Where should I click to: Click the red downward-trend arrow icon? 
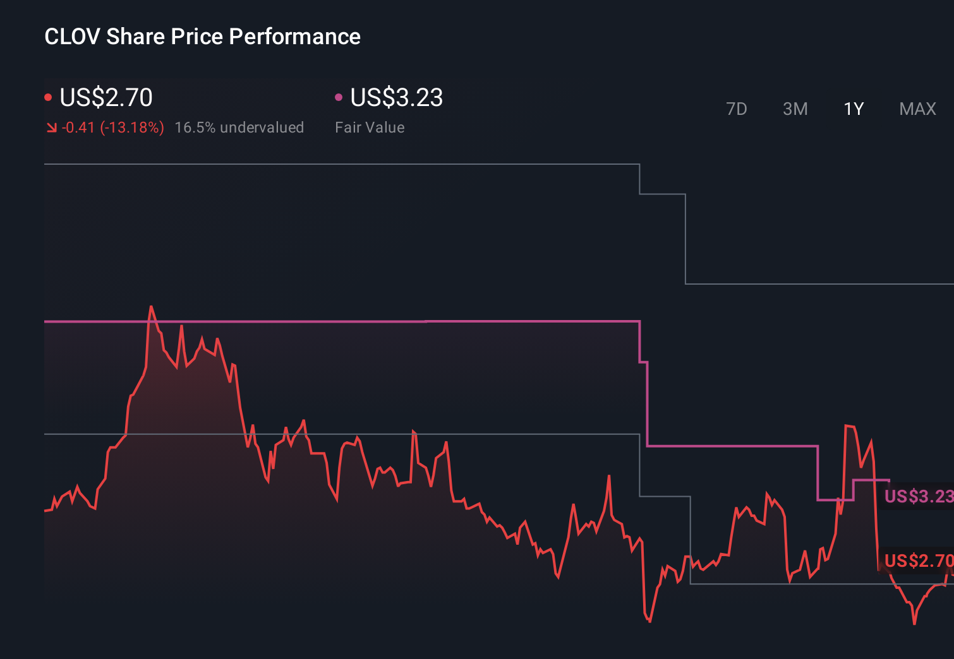click(x=51, y=128)
